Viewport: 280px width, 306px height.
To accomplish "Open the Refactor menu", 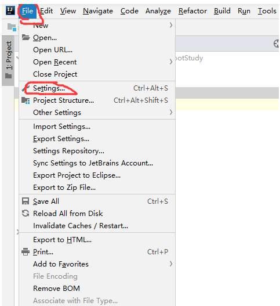I will (x=192, y=10).
